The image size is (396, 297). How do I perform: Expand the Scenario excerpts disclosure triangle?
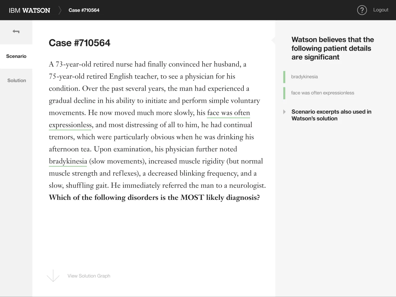click(x=284, y=112)
